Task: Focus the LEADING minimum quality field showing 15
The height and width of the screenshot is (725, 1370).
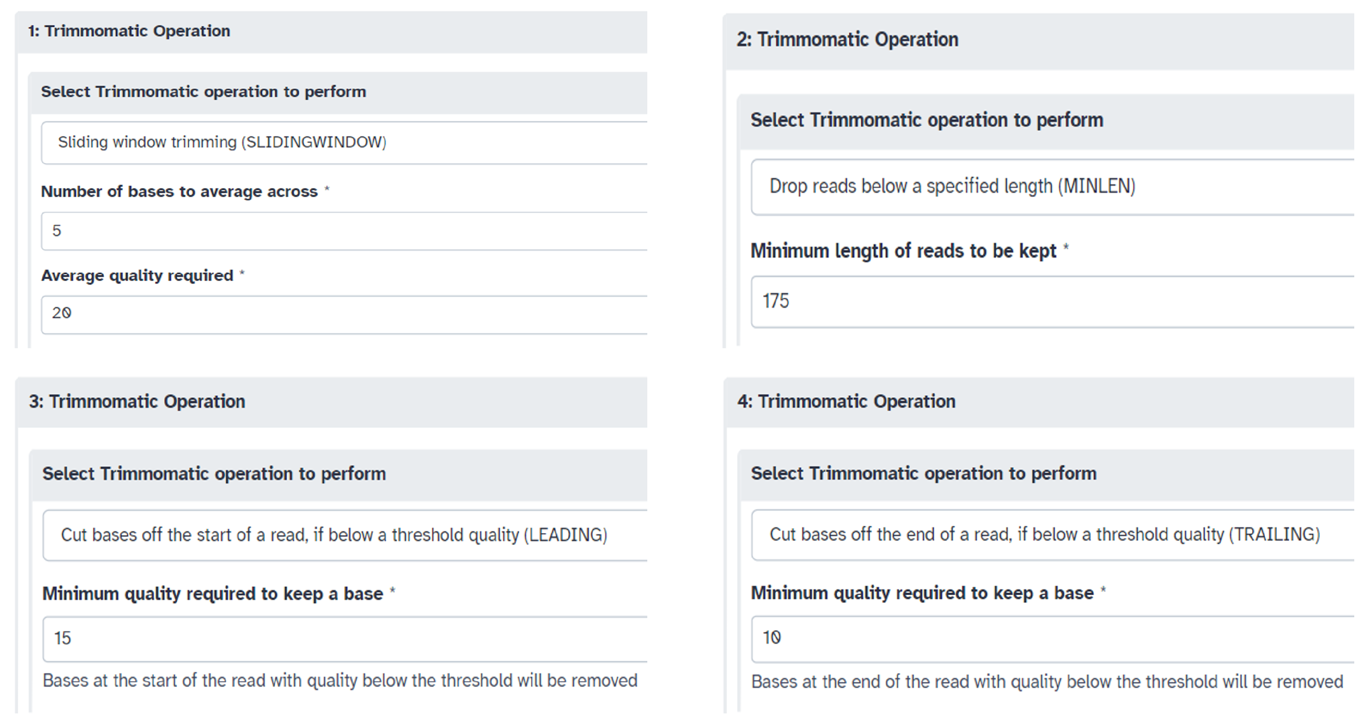Action: pos(345,639)
